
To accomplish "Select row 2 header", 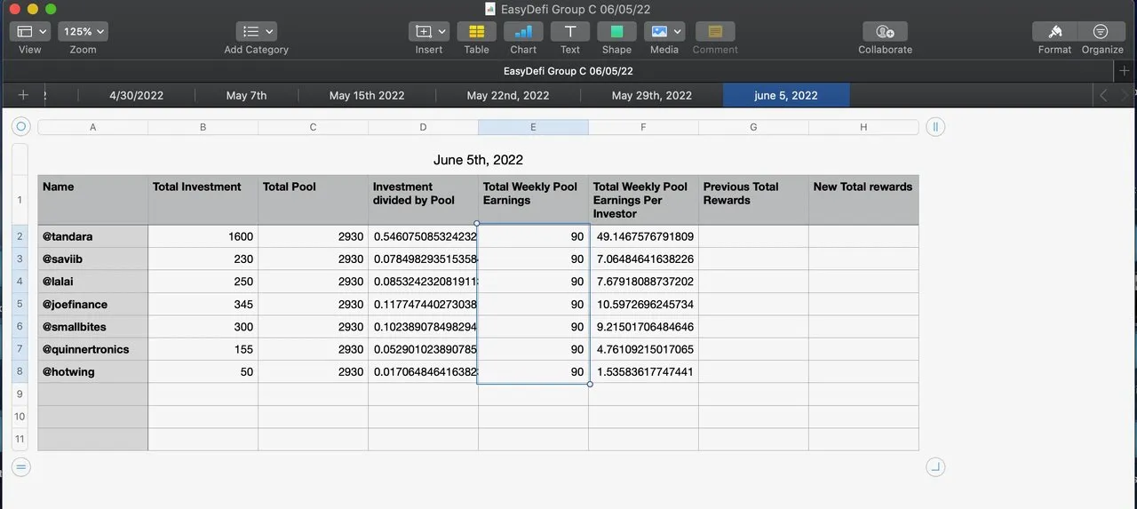I will click(x=20, y=236).
